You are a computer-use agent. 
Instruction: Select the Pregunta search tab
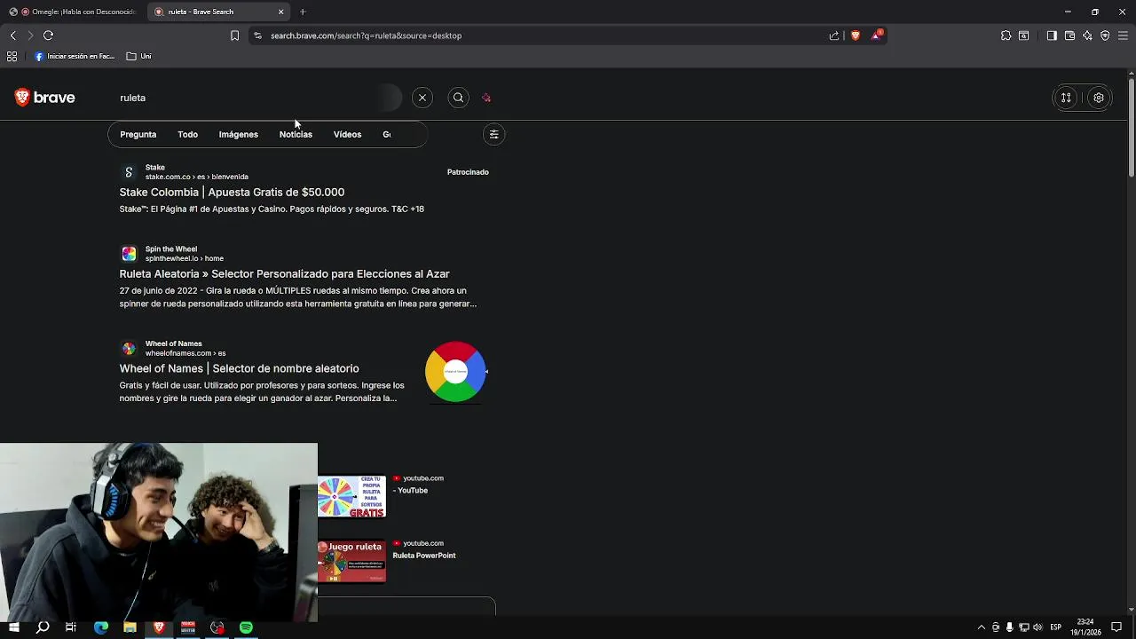click(138, 135)
